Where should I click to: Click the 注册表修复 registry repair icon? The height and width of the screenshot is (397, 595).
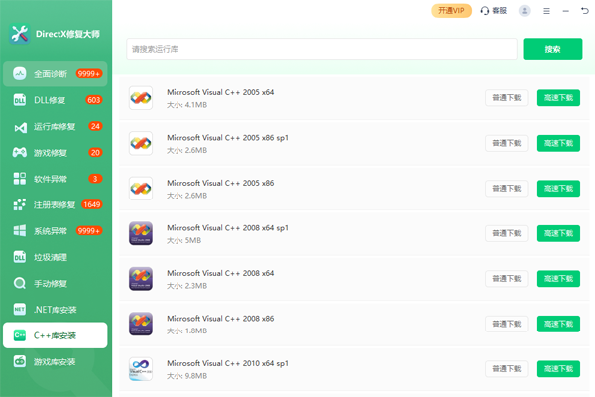tap(19, 204)
